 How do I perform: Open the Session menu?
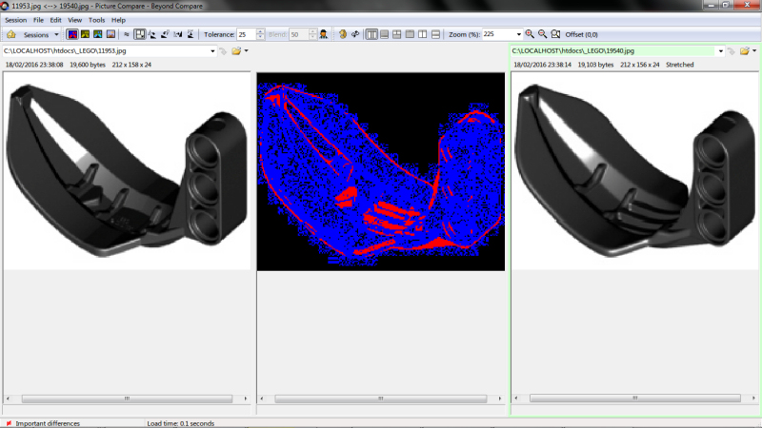coord(15,19)
